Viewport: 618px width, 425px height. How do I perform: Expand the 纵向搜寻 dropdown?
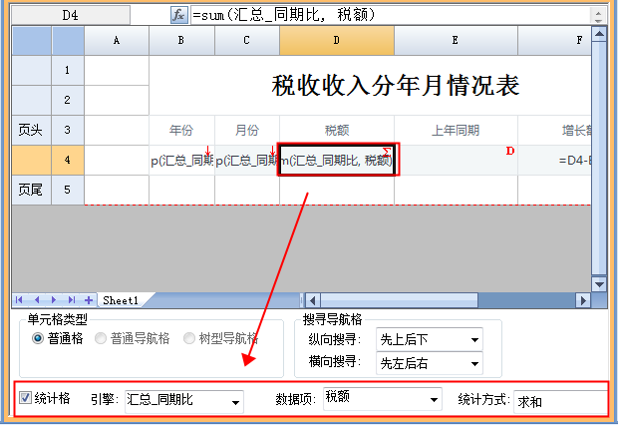(x=474, y=339)
